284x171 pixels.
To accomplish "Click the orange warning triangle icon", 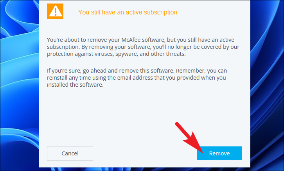I will pyautogui.click(x=55, y=11).
